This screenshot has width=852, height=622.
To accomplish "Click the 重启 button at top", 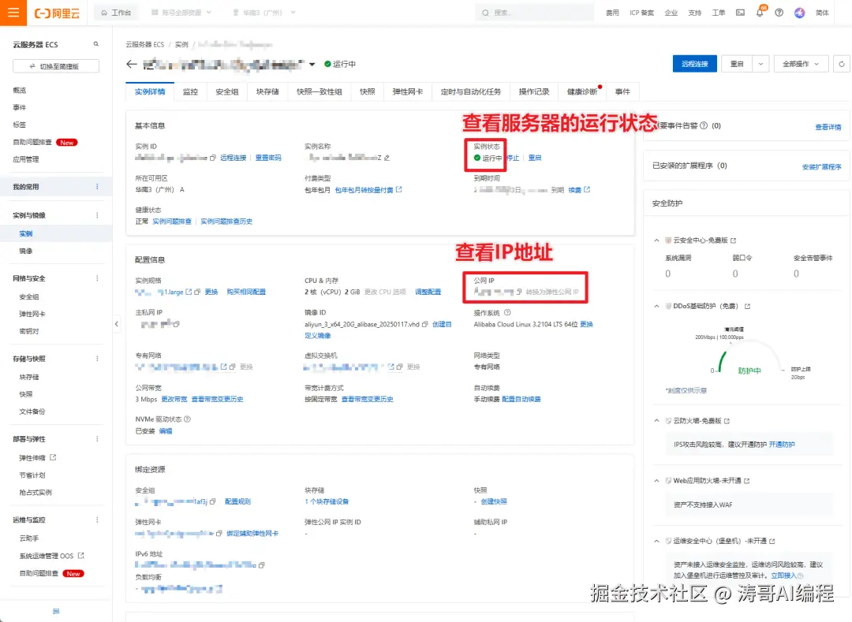I will [737, 64].
